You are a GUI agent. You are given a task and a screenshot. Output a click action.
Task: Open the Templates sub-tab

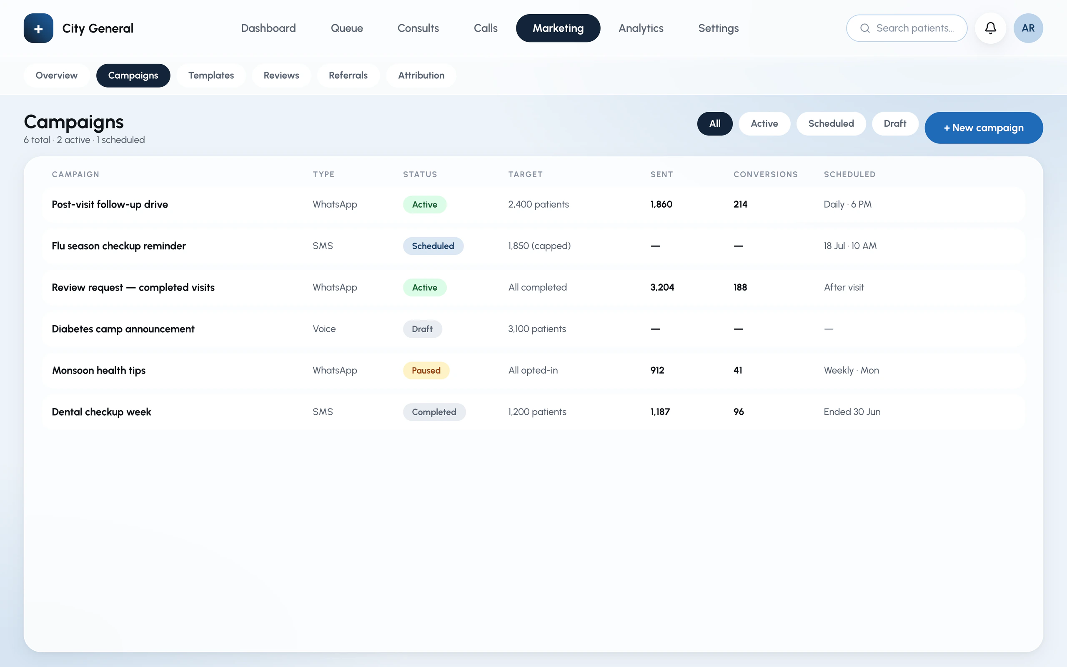point(211,75)
